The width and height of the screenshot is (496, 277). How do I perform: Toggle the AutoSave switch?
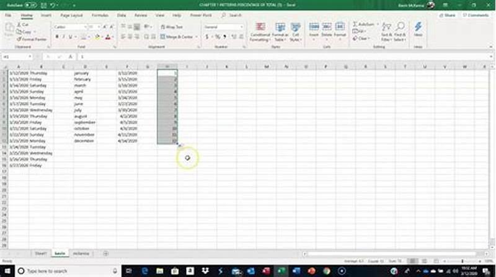[30, 5]
